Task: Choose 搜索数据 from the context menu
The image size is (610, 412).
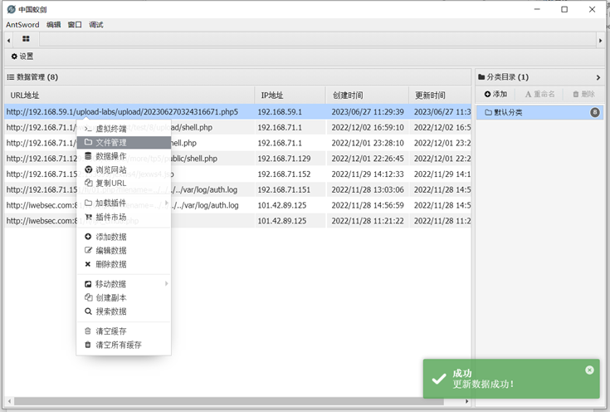Action: point(124,311)
